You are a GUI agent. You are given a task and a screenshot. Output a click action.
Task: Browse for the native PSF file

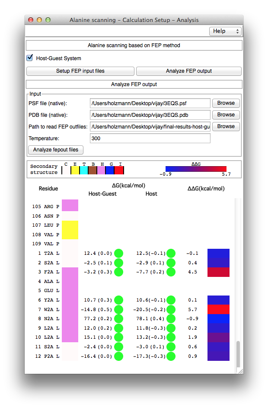(226, 103)
